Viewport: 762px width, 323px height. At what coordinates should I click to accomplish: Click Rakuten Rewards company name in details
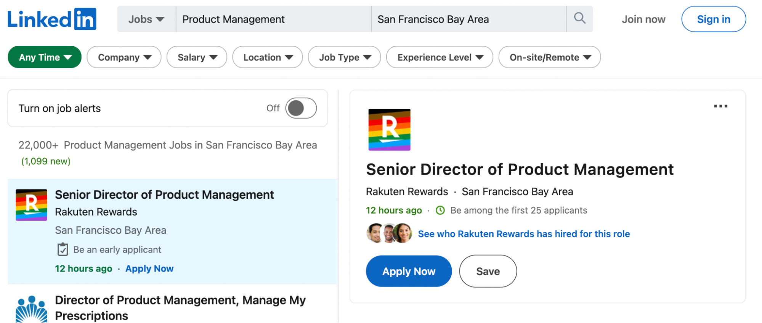[x=407, y=191]
